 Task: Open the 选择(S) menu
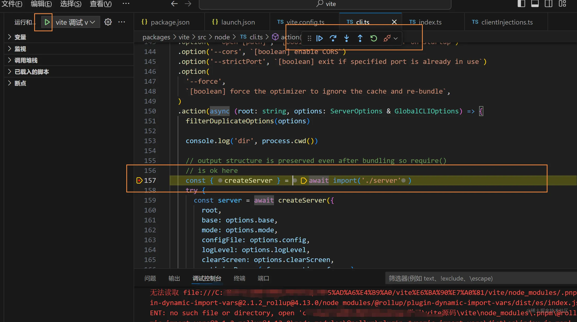click(x=71, y=4)
